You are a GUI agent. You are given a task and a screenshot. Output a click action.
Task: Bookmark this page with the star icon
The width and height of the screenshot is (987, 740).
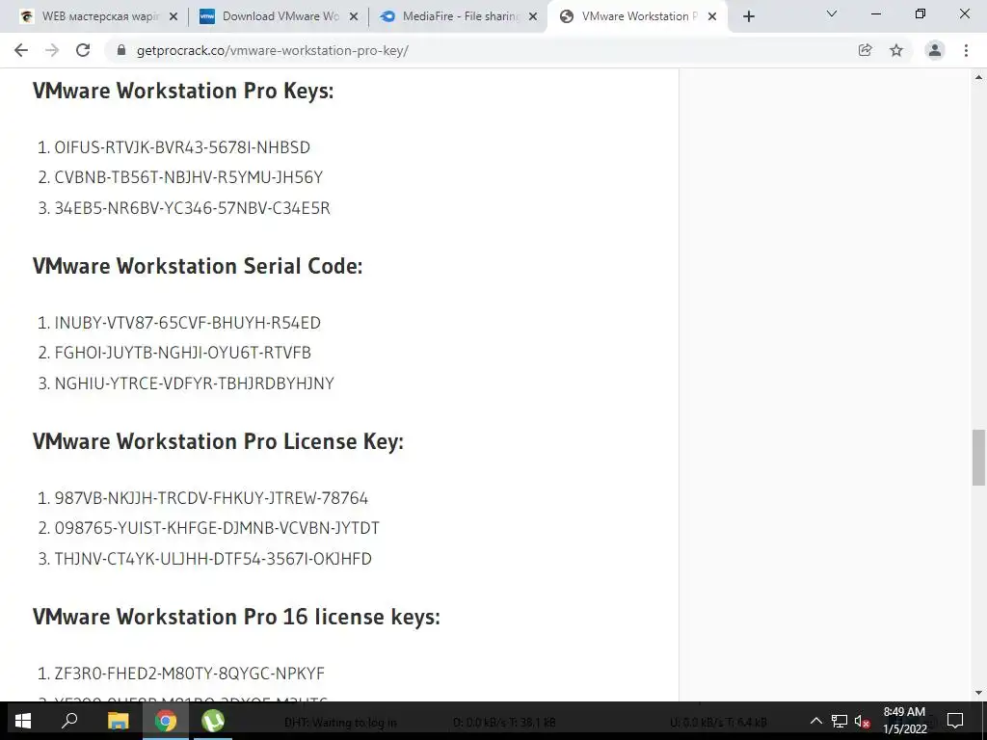click(896, 50)
